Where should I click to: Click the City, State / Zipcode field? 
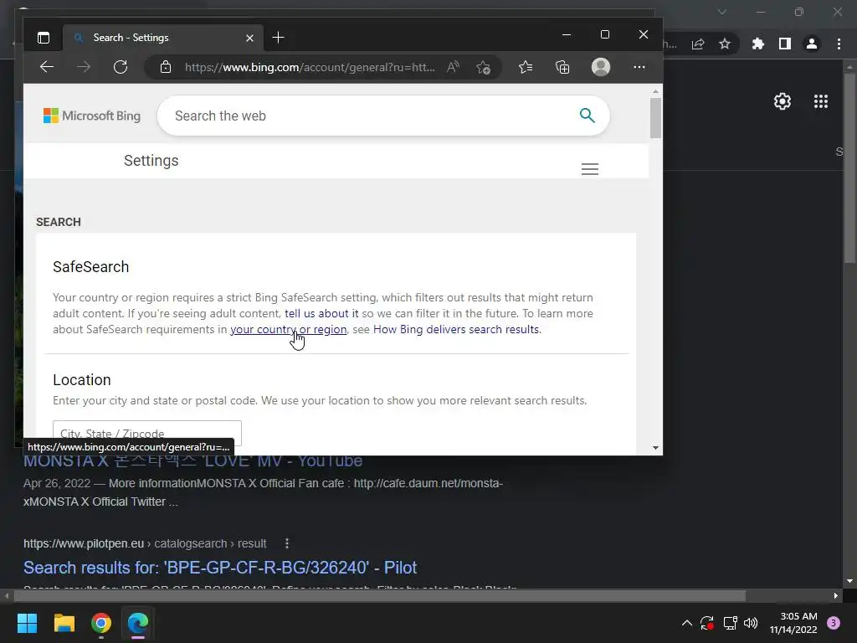[147, 433]
